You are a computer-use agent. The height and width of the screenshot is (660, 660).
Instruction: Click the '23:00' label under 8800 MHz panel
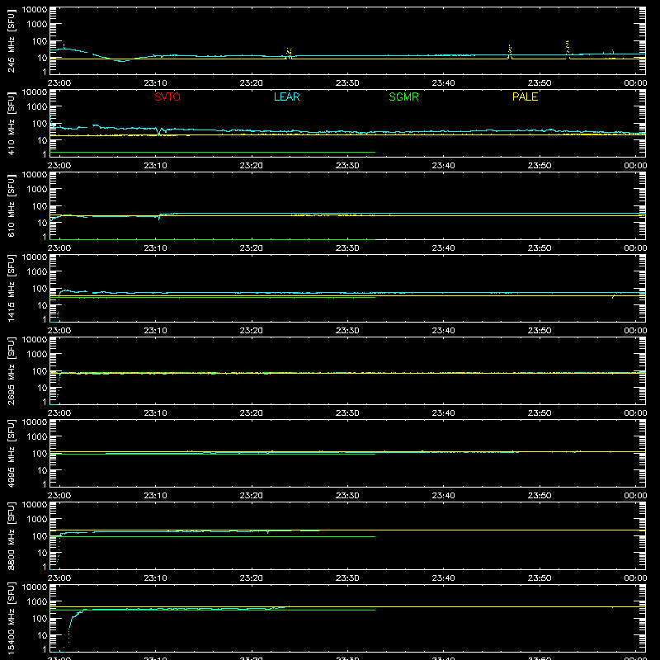(59, 578)
